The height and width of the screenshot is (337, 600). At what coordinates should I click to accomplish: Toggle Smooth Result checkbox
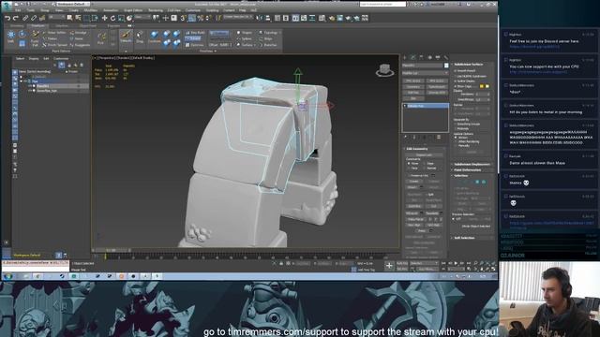click(456, 71)
